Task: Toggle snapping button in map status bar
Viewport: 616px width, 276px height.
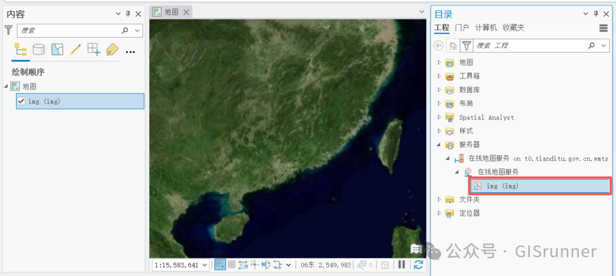Action: tap(220, 265)
